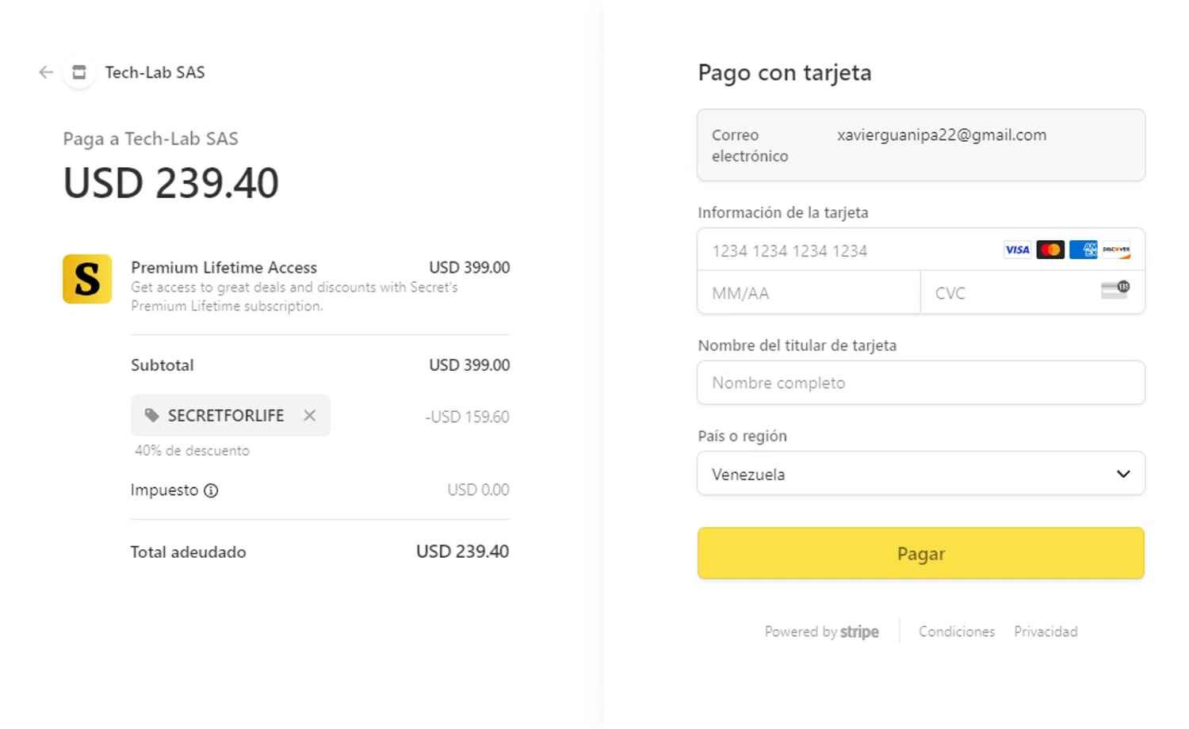This screenshot has width=1189, height=729.
Task: Focus the card number field
Action: (840, 251)
